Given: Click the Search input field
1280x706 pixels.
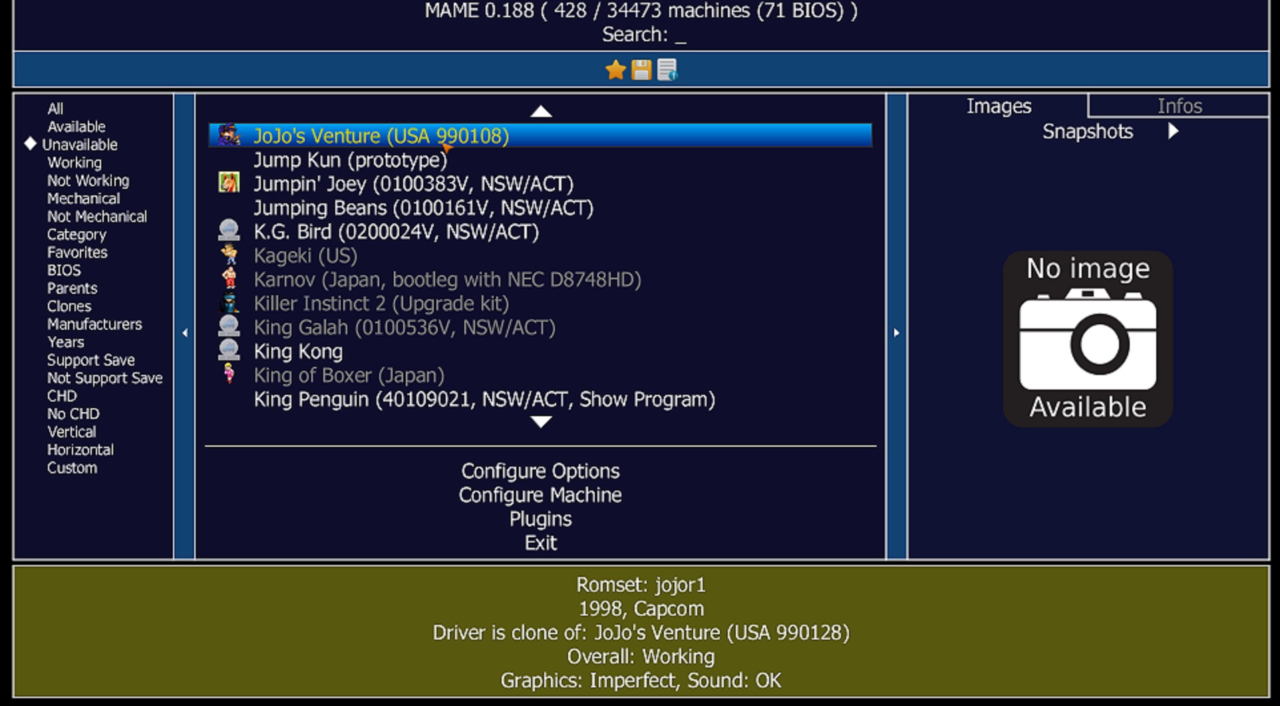Looking at the screenshot, I should point(679,35).
